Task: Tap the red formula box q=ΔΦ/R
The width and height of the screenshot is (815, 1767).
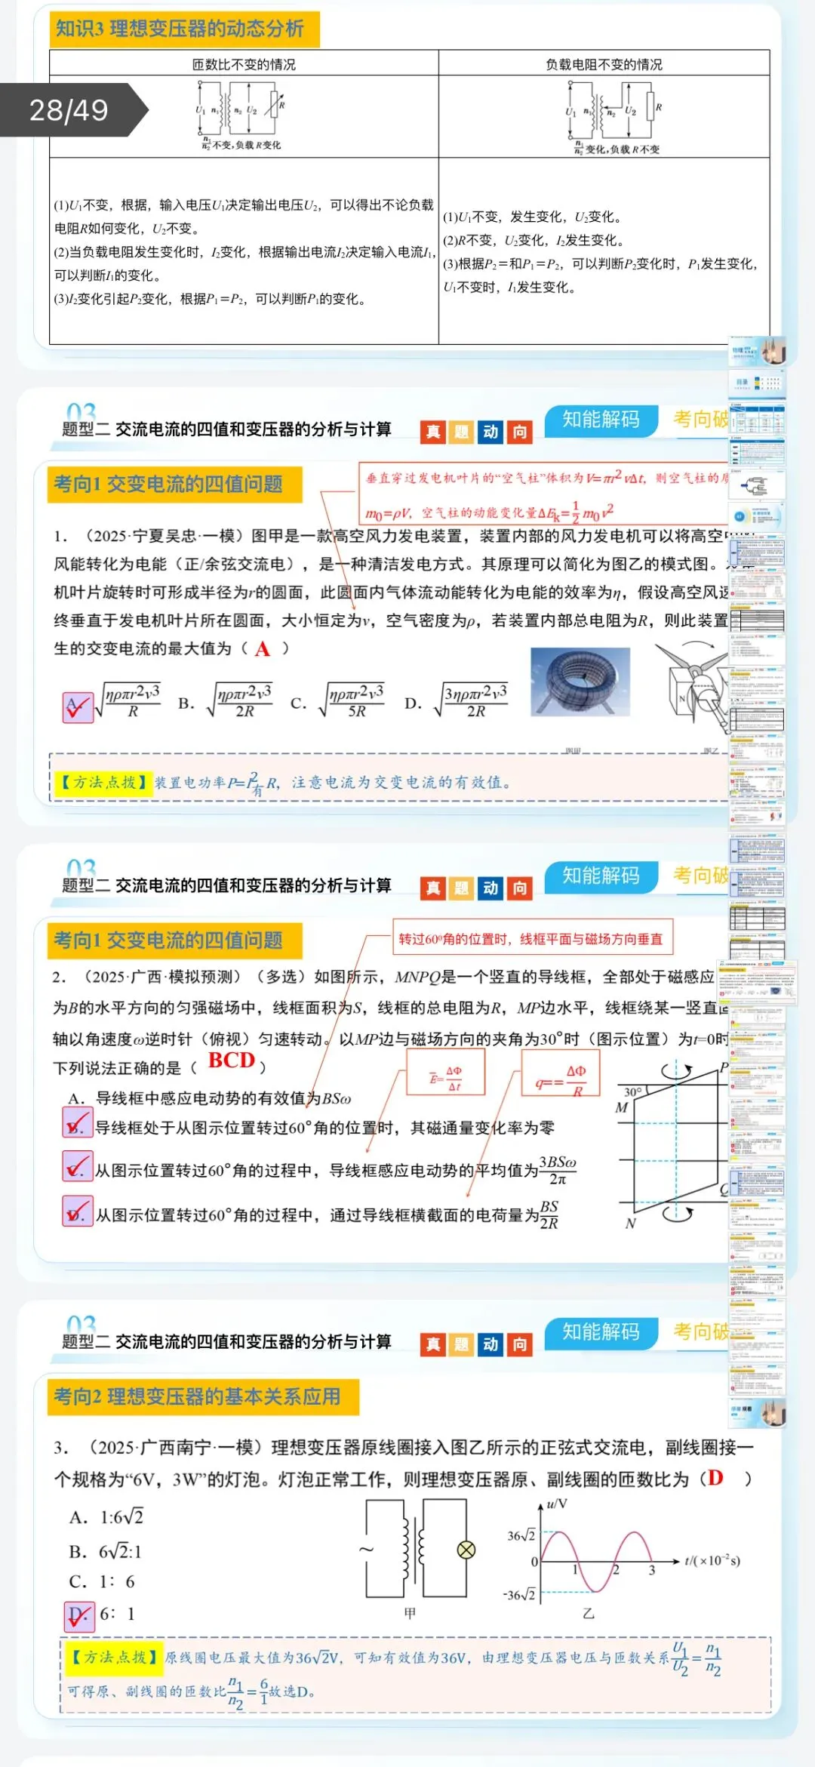Action: 561,1073
